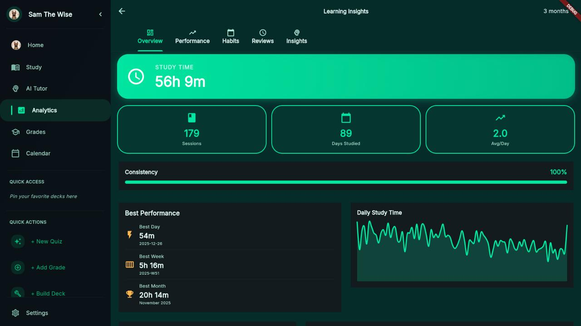Viewport: 581px width, 326px height.
Task: Click Sam The Wise's profile avatar
Action: tap(14, 14)
